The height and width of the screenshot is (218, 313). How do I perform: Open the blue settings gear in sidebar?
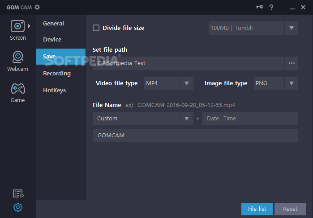(x=18, y=207)
